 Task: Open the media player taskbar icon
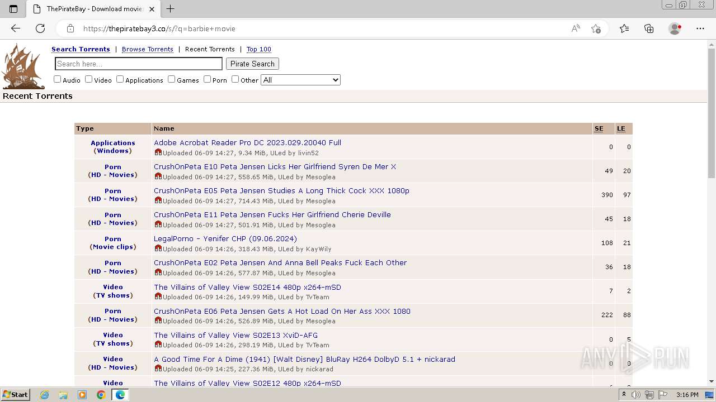pyautogui.click(x=82, y=395)
